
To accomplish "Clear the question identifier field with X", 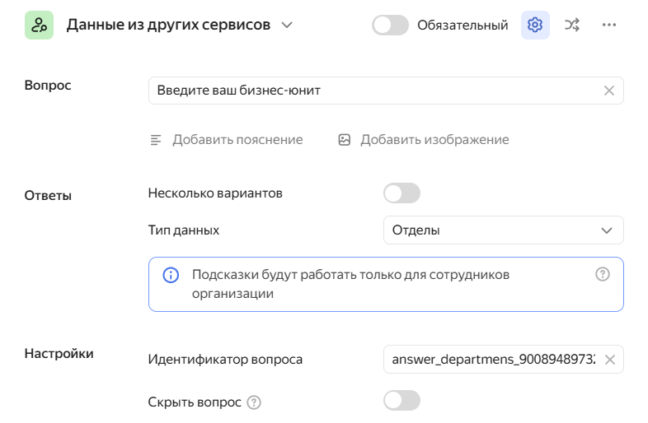I will [610, 360].
